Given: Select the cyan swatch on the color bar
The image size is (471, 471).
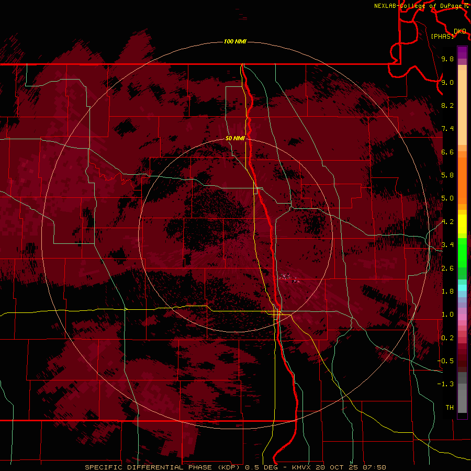Looking at the screenshot, I should click(x=462, y=288).
